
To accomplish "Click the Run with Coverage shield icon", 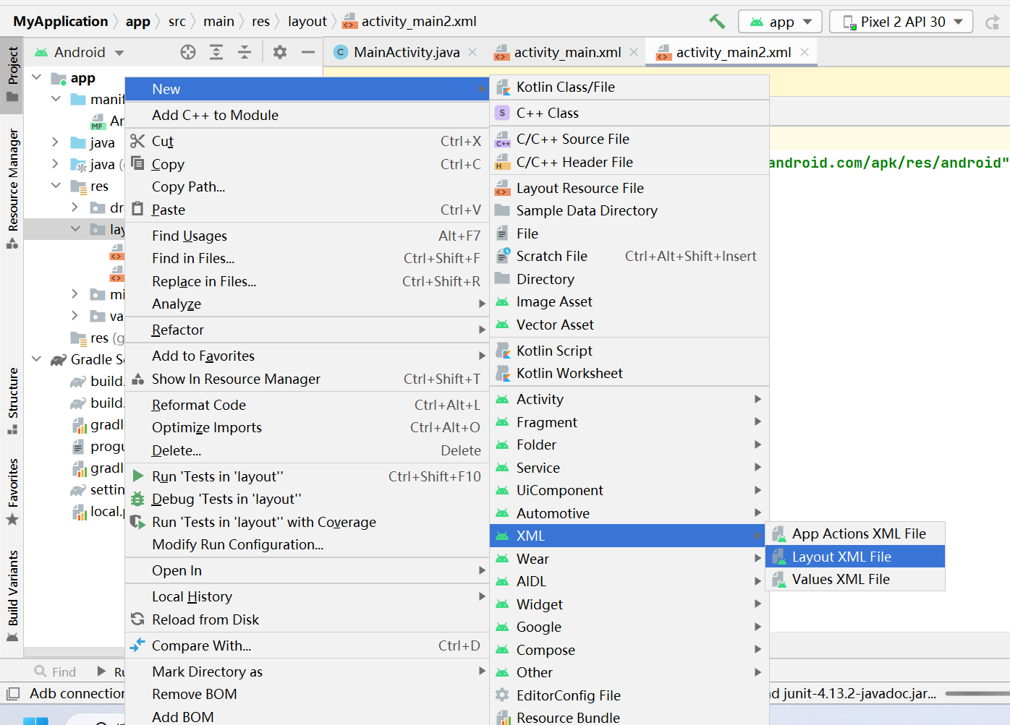I will [137, 522].
